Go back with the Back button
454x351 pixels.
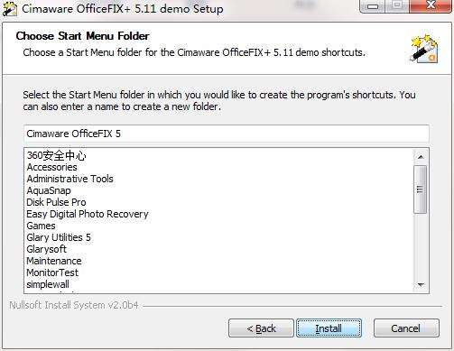(x=261, y=328)
